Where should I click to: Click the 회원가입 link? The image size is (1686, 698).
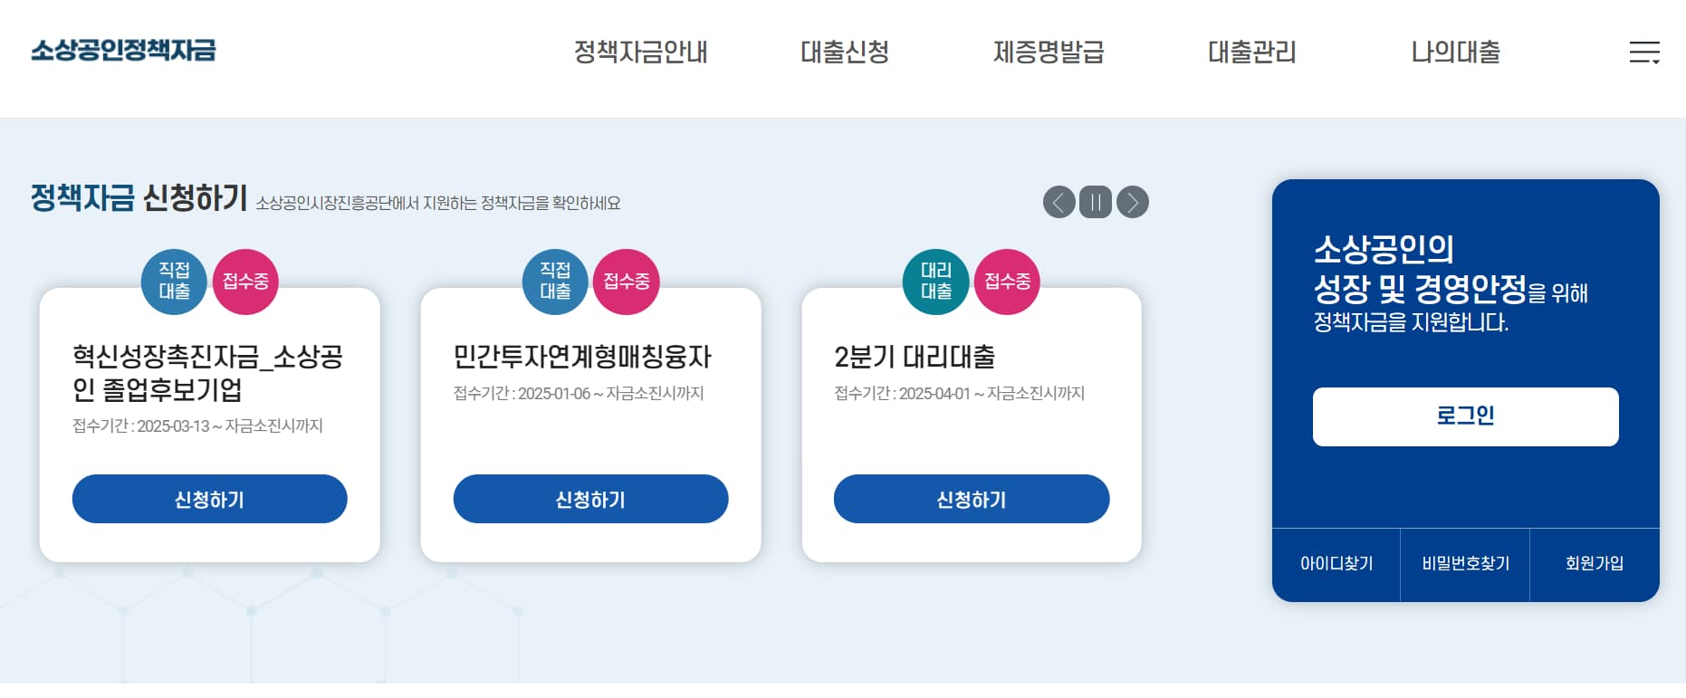point(1595,564)
